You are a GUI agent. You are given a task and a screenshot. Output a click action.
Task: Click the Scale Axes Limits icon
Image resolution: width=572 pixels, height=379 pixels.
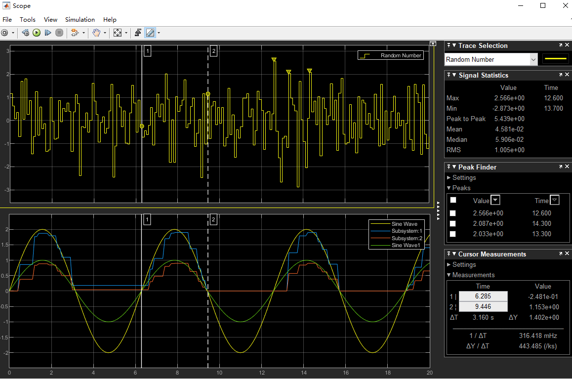(x=118, y=33)
